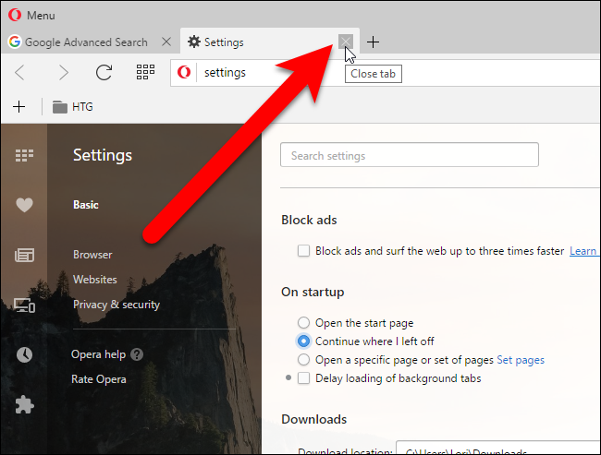601x455 pixels.
Task: Open the Speed Dial grid icon in toolbar
Action: [145, 72]
